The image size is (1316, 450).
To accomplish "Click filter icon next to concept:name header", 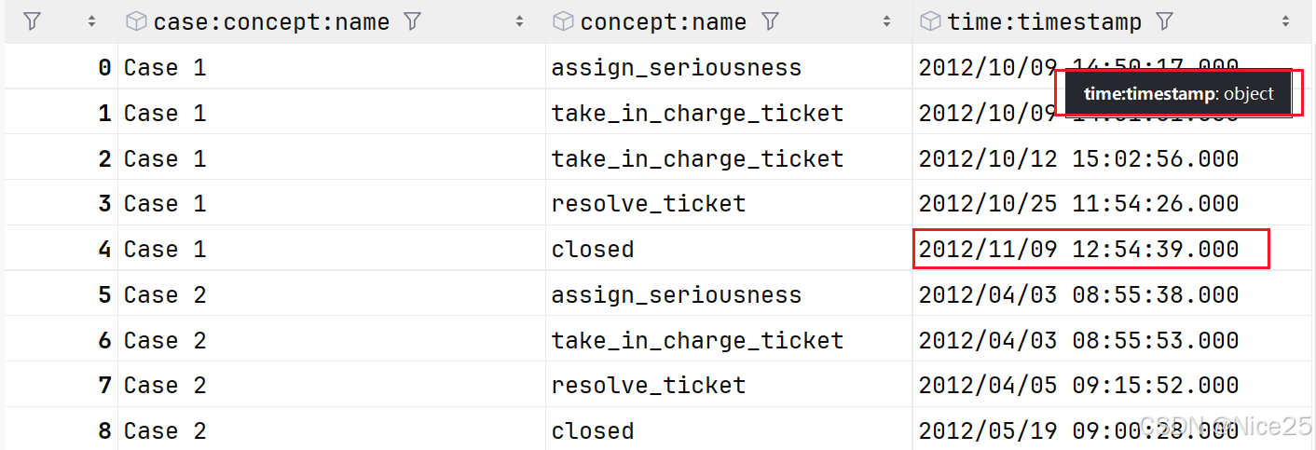I will click(770, 21).
